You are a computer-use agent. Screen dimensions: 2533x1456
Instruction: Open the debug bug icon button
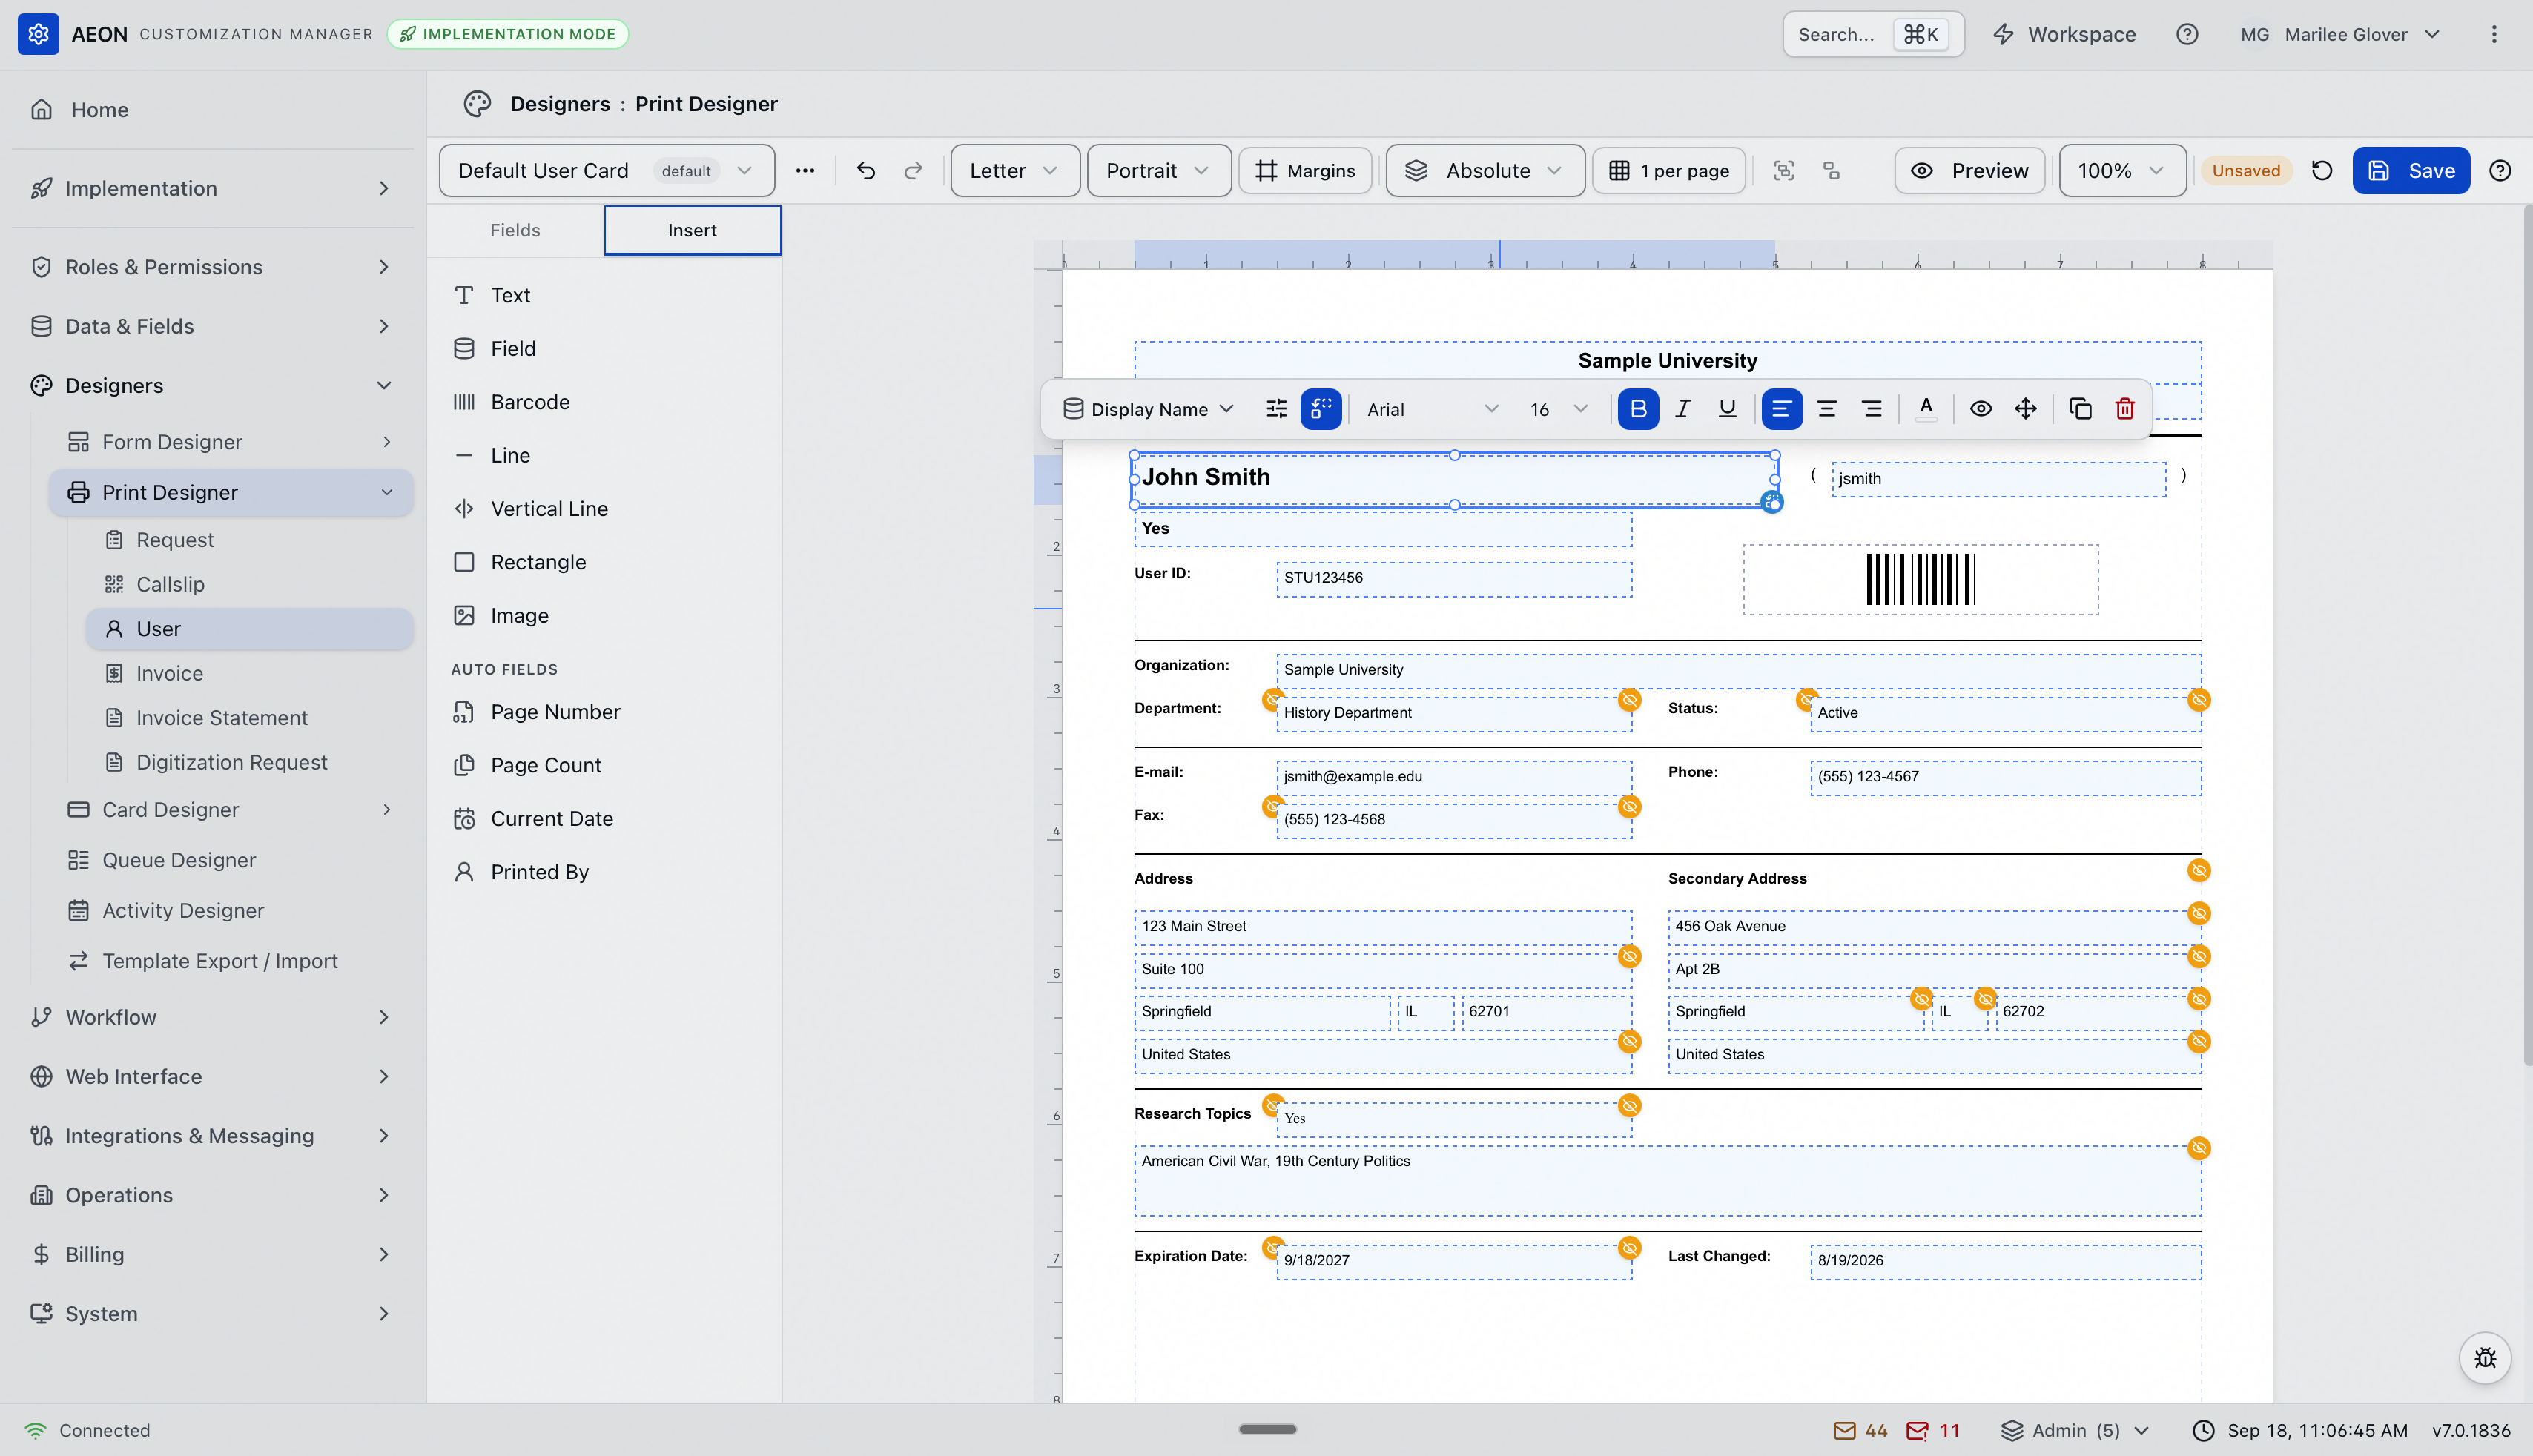(2485, 1357)
